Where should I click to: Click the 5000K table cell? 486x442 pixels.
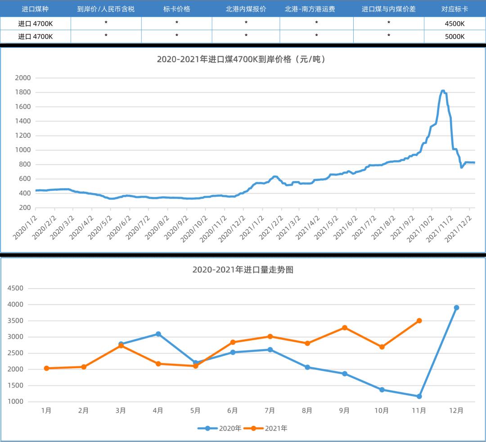(454, 36)
